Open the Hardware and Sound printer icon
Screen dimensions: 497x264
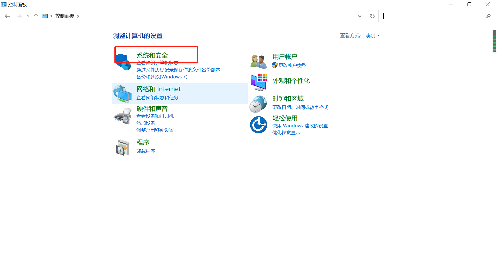[x=123, y=116]
